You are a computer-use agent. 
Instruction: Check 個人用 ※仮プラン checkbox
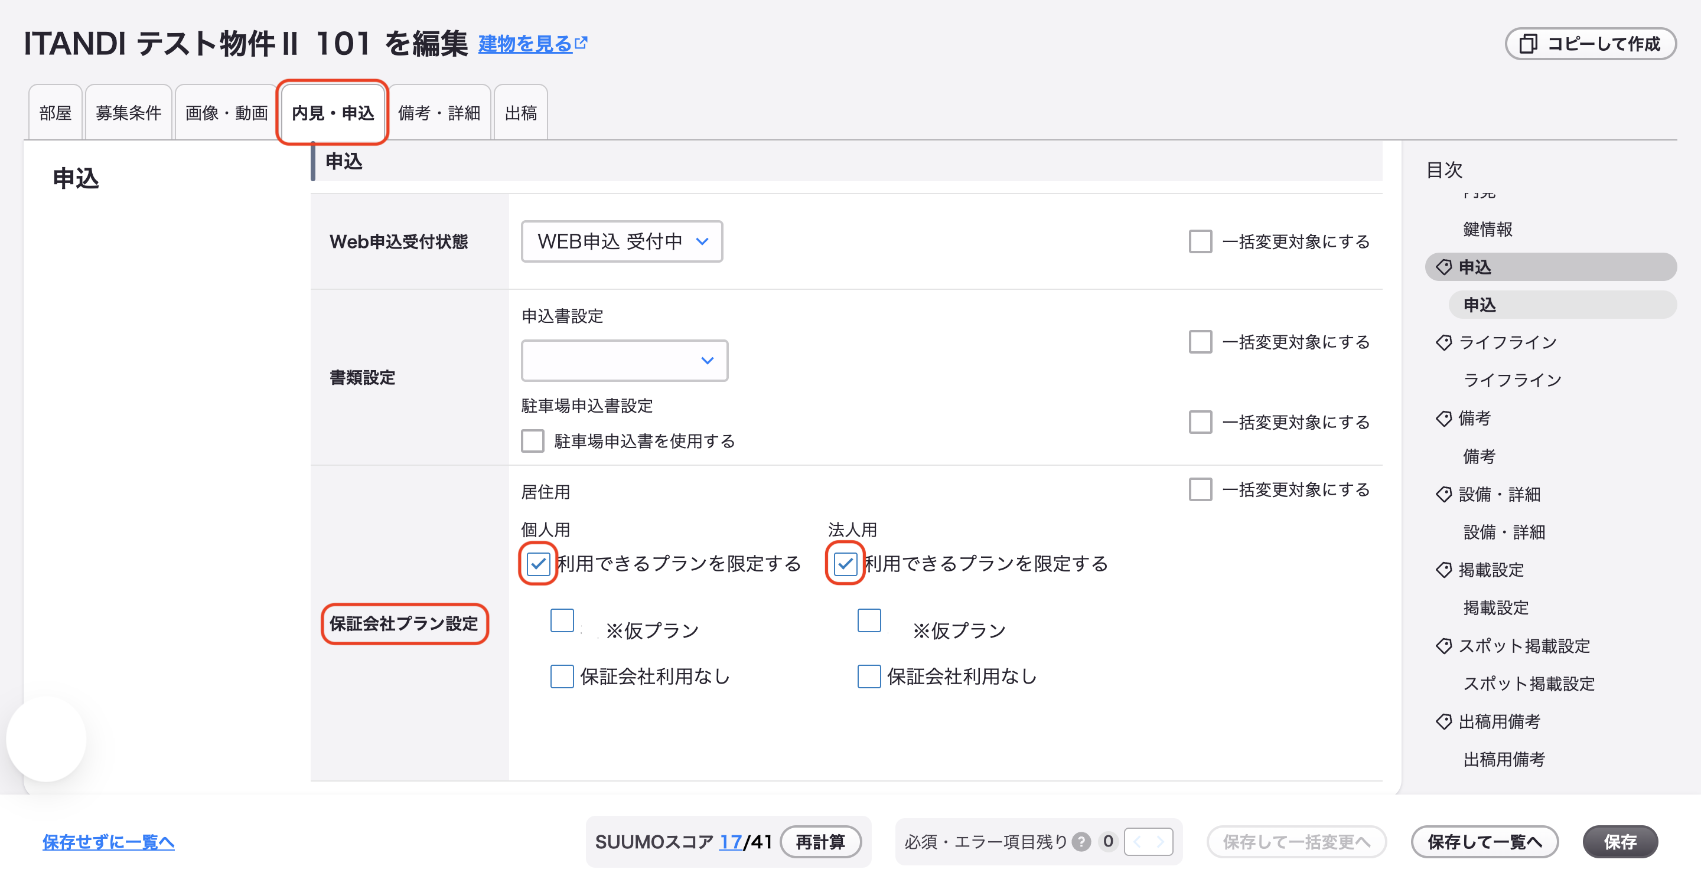click(x=562, y=620)
